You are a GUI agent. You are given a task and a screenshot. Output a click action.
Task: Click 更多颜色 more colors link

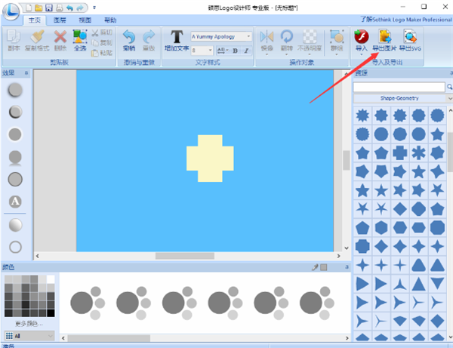[x=27, y=323]
